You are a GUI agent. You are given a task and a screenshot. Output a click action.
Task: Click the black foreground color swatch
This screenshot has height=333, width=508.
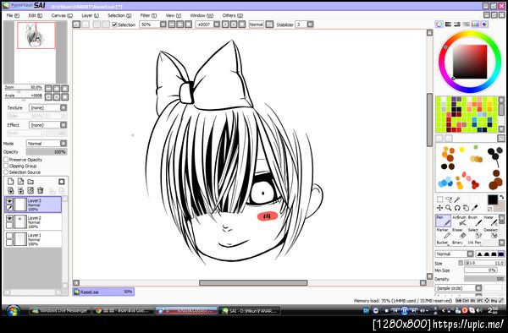(493, 199)
